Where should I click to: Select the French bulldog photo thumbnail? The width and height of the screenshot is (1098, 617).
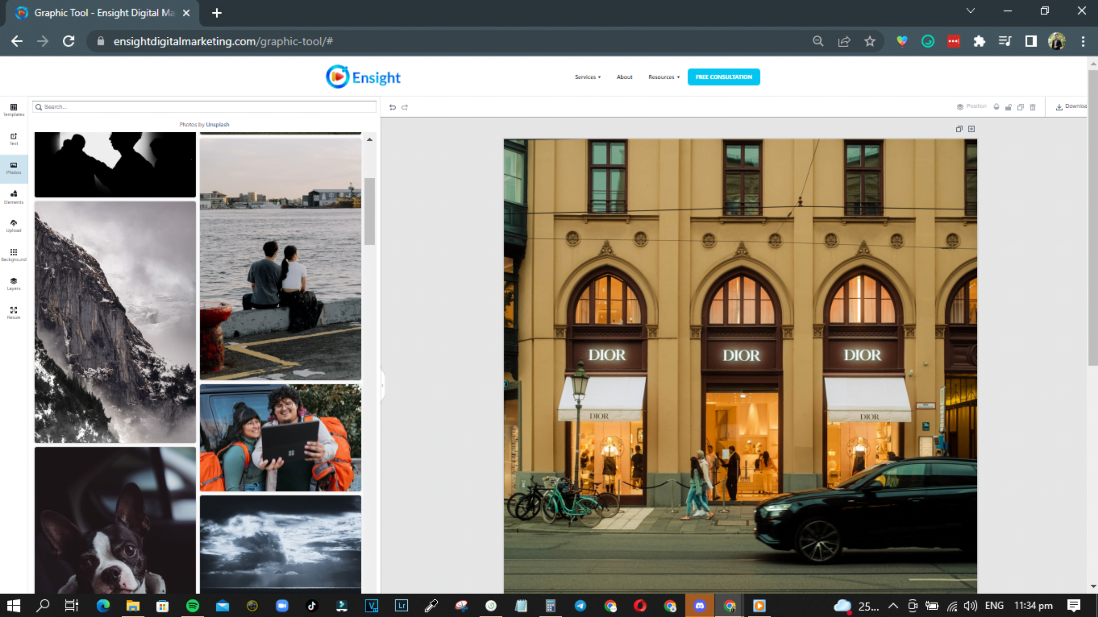(x=115, y=520)
